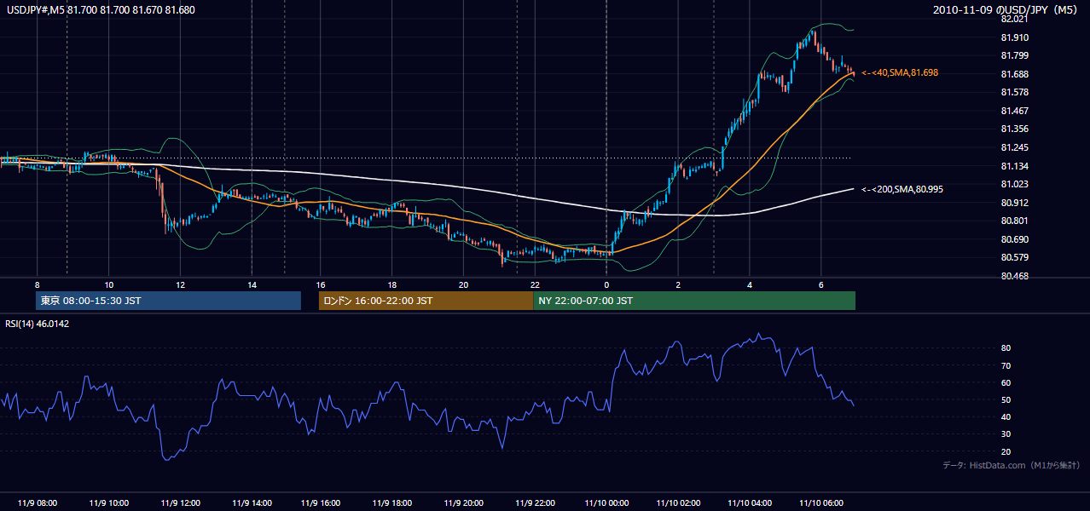Click the 11/9 18:00 time axis label

coord(393,502)
